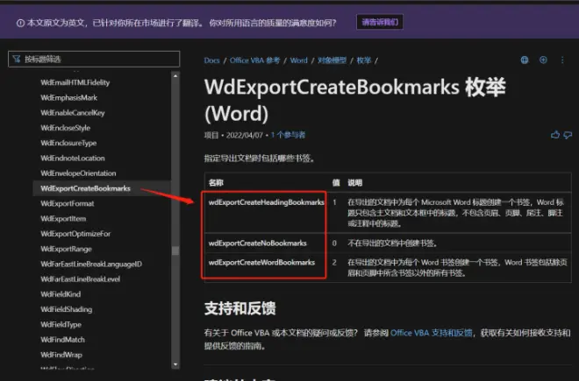
Task: Click the wdExportCreateWordBookmarks table cell
Action: [261, 262]
